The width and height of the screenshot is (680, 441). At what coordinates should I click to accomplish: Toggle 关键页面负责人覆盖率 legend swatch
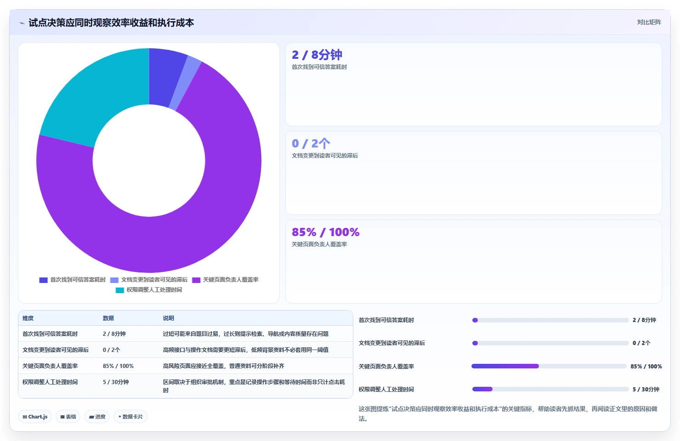[196, 280]
